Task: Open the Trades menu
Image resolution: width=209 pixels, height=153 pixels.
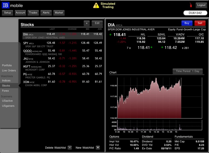Action: click(33, 13)
